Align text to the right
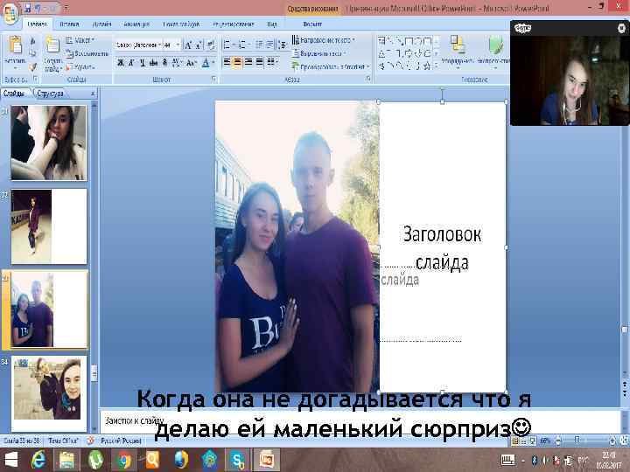The width and height of the screenshot is (630, 472). click(248, 62)
